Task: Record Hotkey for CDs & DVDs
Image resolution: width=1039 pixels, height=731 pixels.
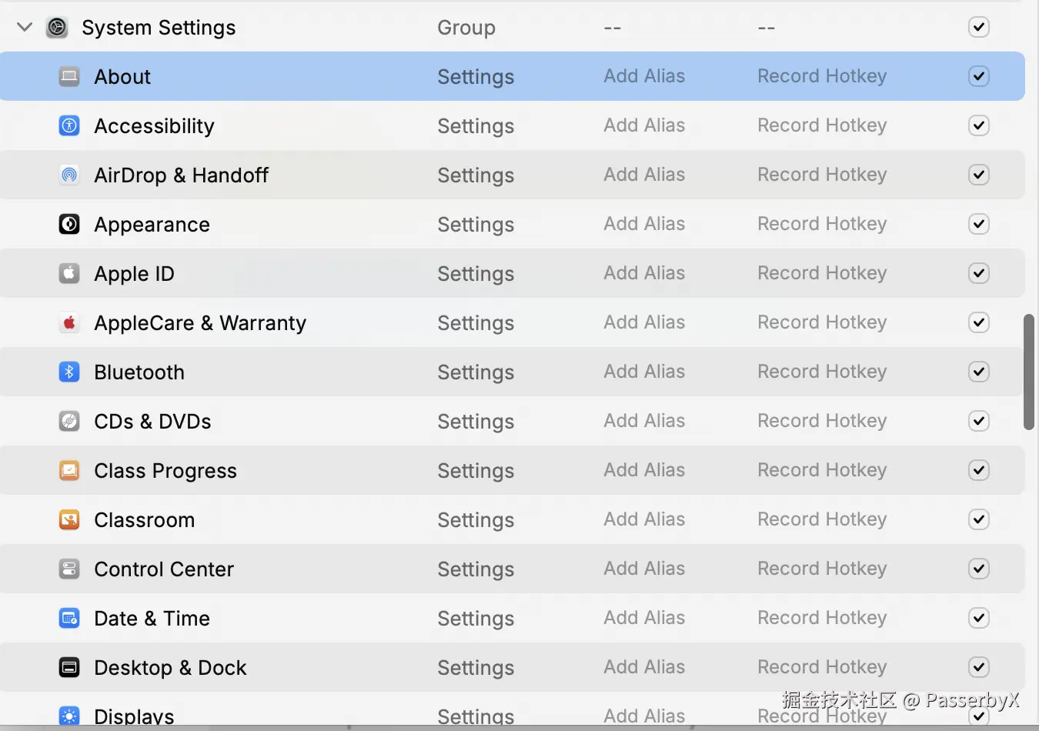Action: click(x=822, y=421)
